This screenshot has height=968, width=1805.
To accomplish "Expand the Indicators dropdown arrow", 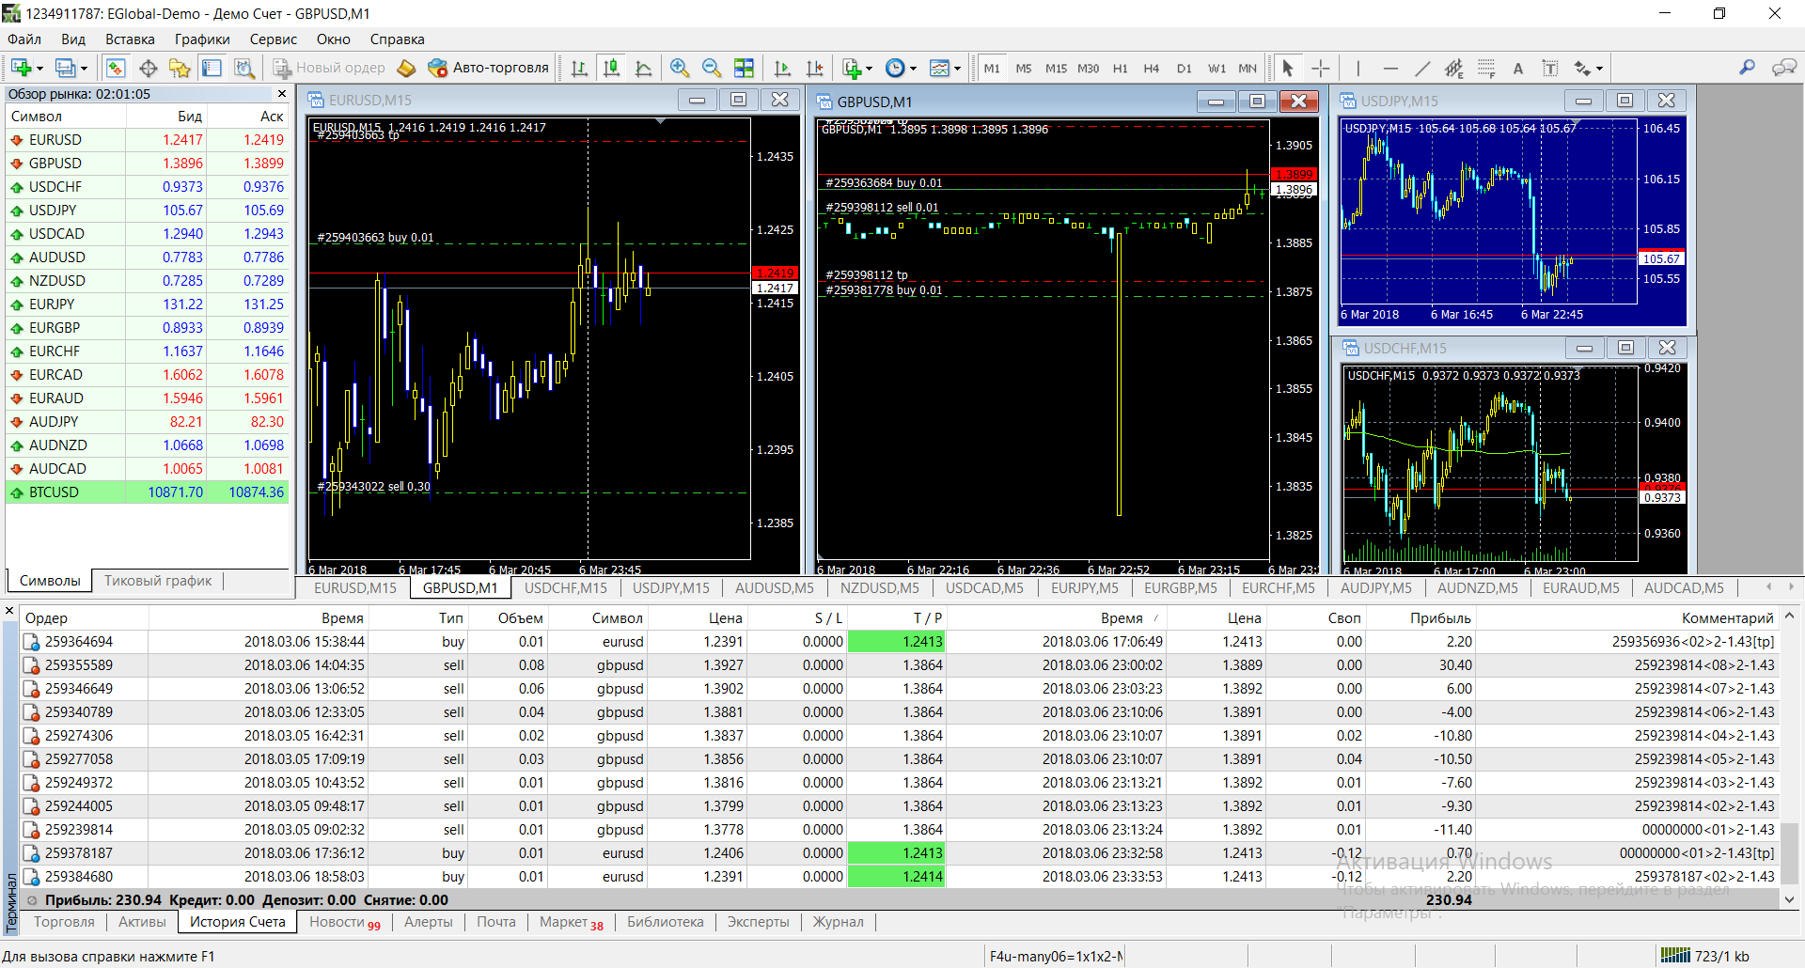I will [x=869, y=69].
